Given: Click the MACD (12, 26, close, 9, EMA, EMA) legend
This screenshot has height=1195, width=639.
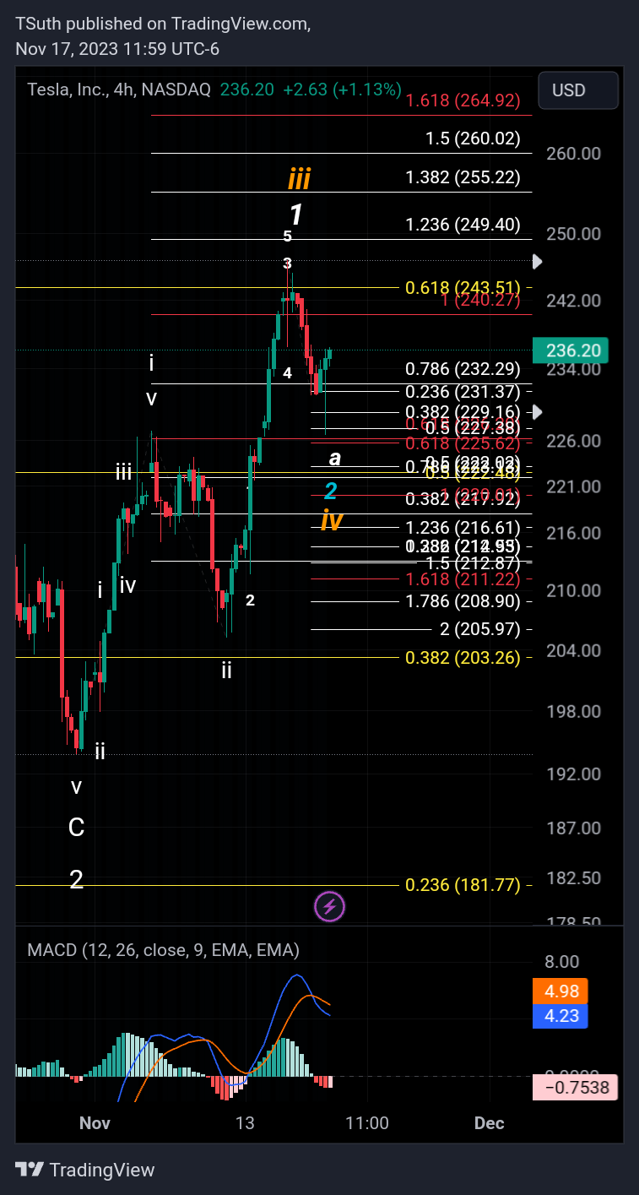Looking at the screenshot, I should (x=163, y=950).
